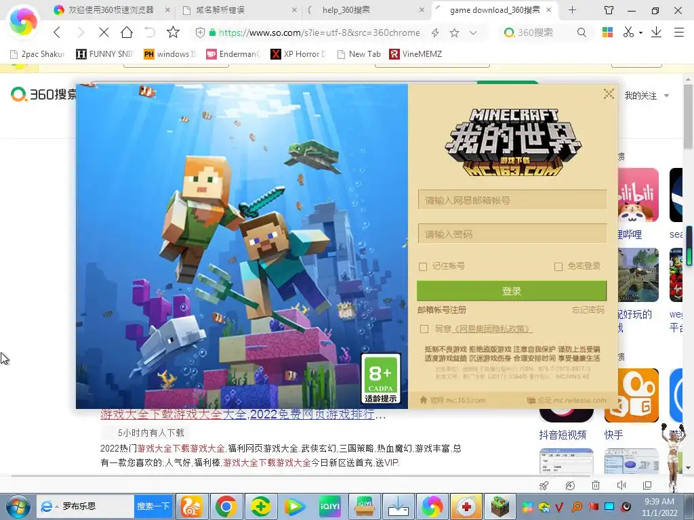Expand the 我的关注 dropdown
This screenshot has width=694, height=520.
[x=667, y=95]
